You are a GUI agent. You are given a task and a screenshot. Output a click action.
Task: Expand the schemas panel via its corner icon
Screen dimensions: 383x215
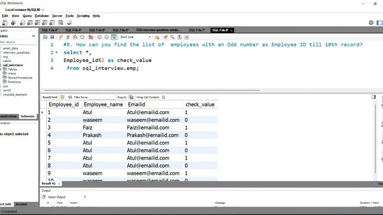[x=34, y=36]
